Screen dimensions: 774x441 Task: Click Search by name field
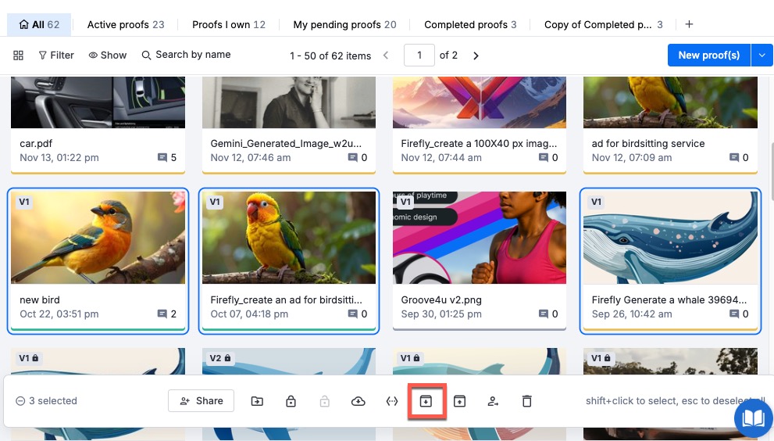(187, 55)
